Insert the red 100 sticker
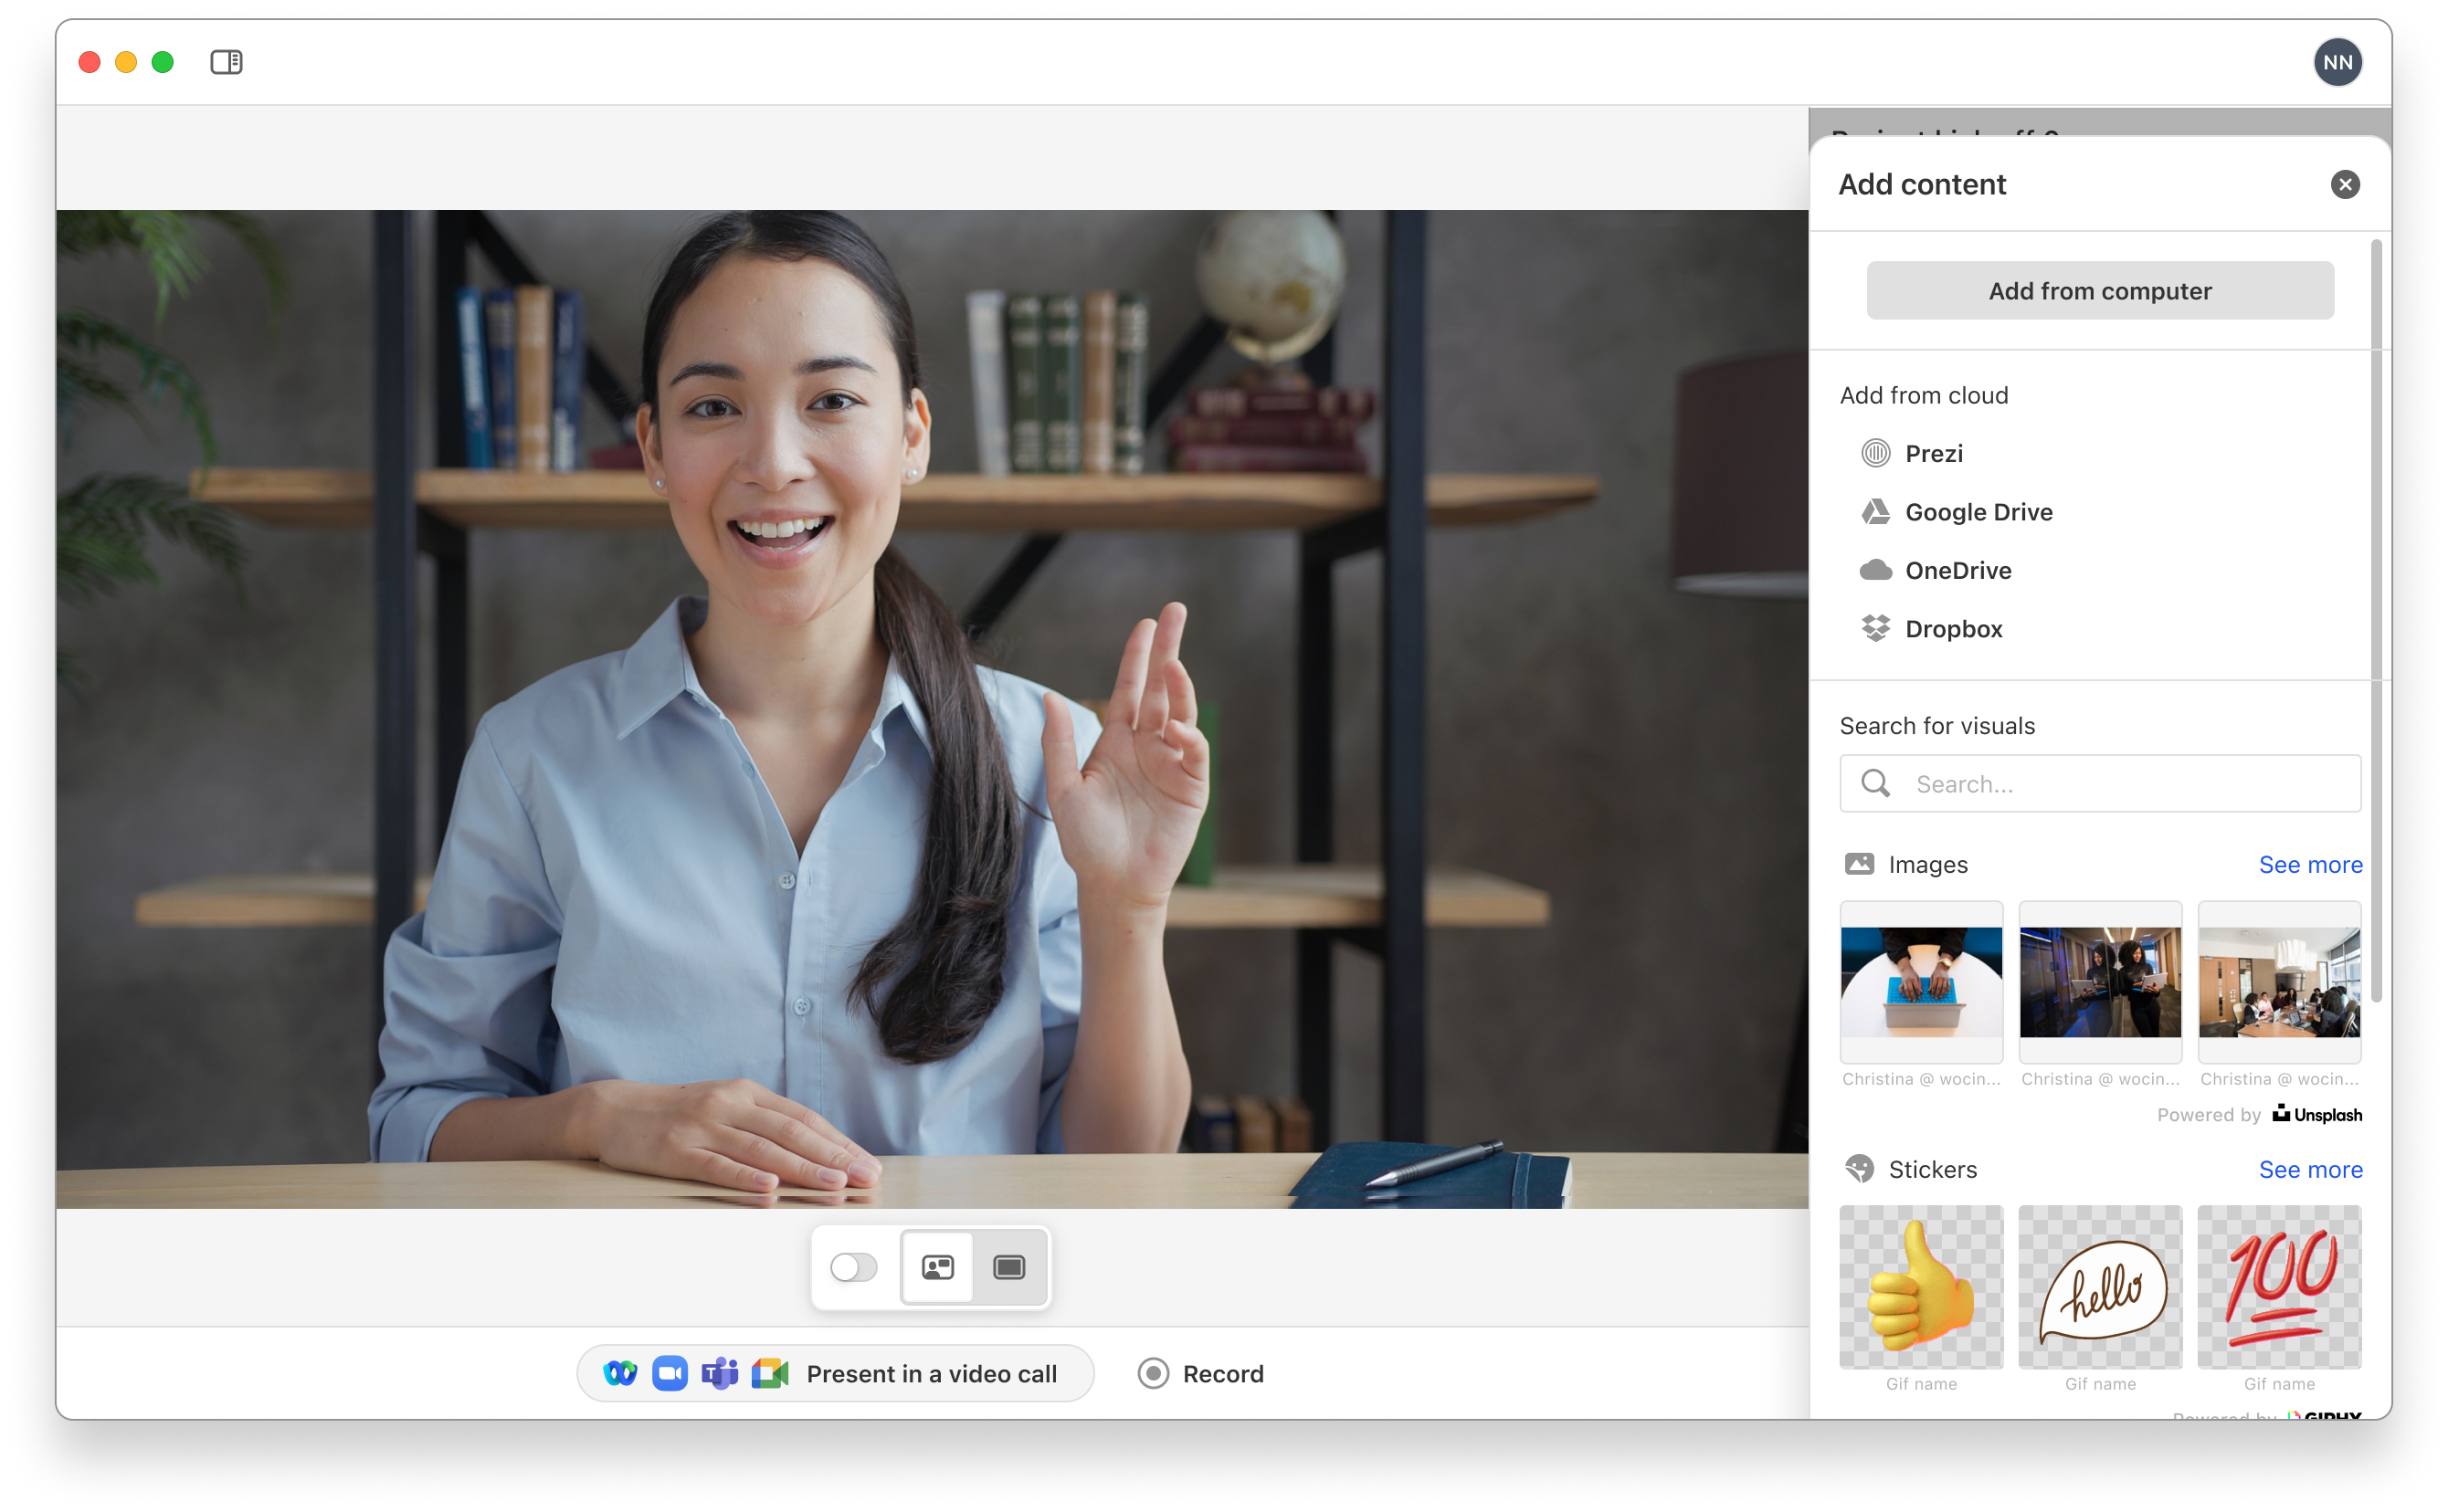This screenshot has width=2448, height=1512. (2278, 1287)
